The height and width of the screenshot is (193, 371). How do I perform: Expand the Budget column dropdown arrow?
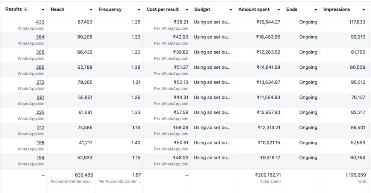231,10
